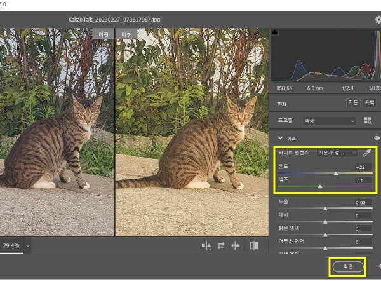The height and width of the screenshot is (281, 381).
Task: Click the Shadows slider handle
Action: point(325,249)
